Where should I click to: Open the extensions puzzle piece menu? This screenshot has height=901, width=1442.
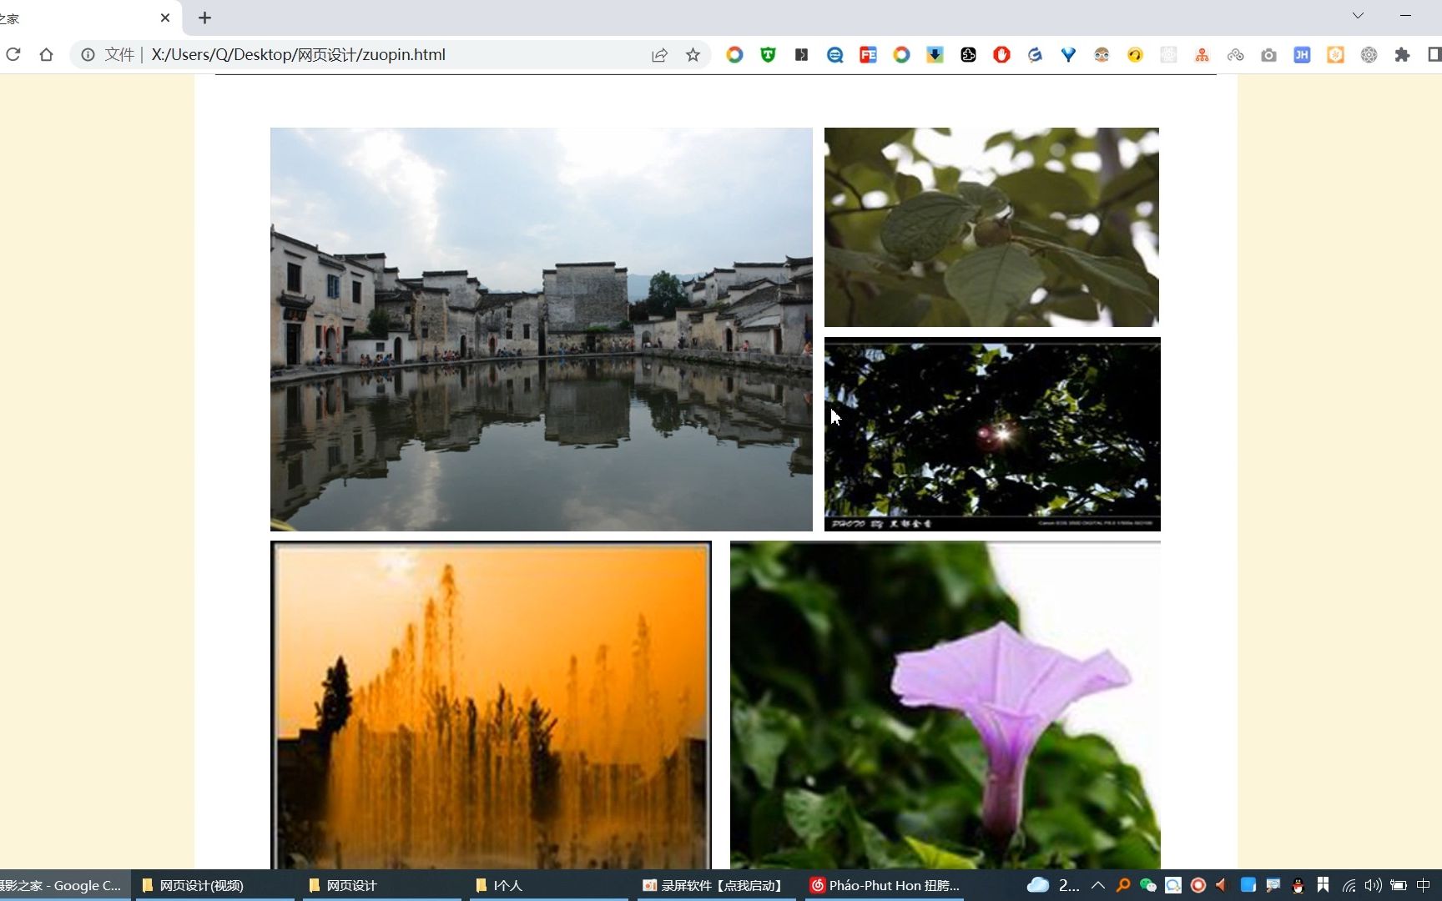click(x=1403, y=54)
